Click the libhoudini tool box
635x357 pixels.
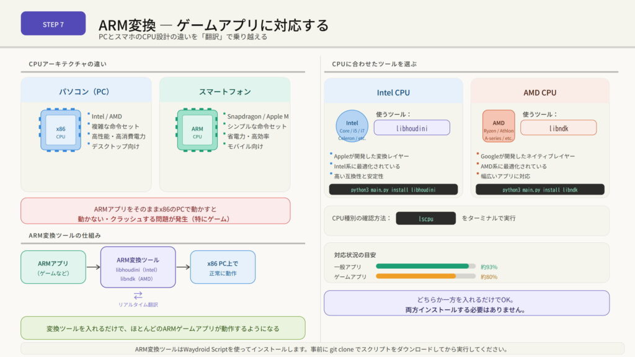tap(412, 128)
